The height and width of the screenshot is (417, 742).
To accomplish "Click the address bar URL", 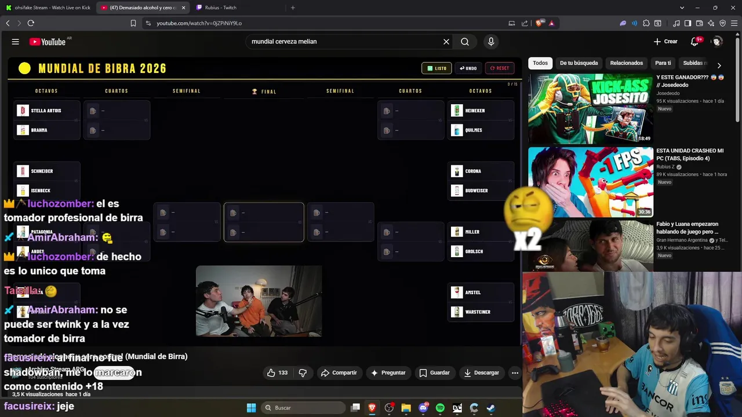I will click(x=199, y=23).
